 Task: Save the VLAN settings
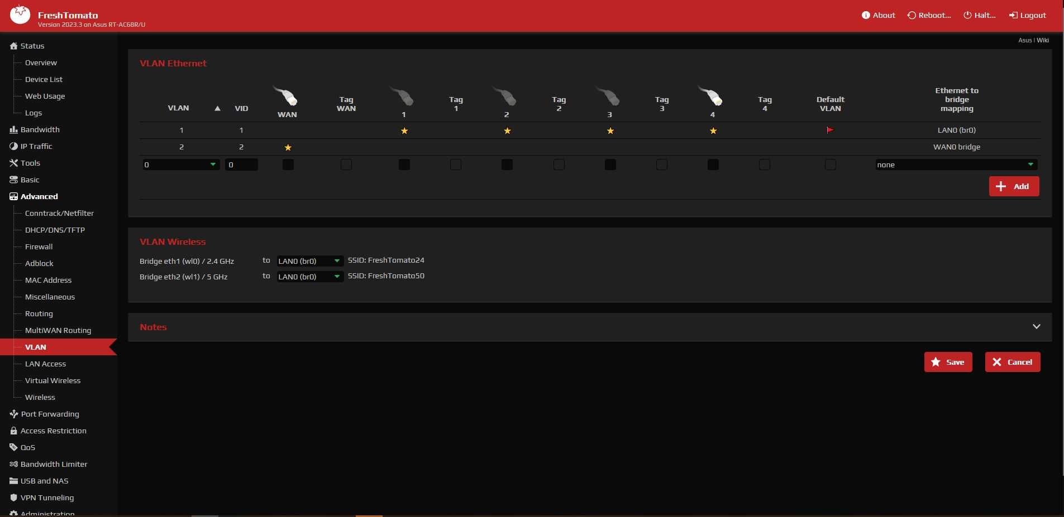pyautogui.click(x=948, y=362)
